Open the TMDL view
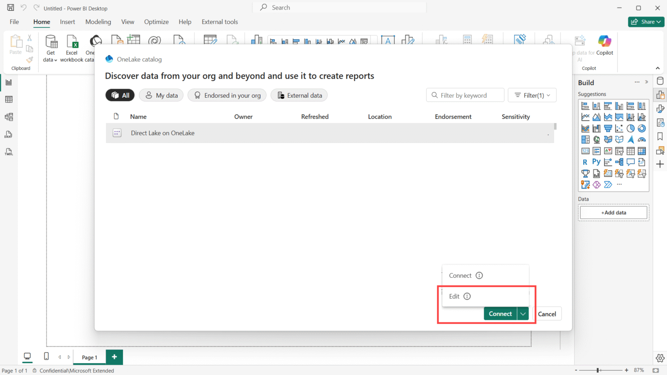The width and height of the screenshot is (667, 375). pyautogui.click(x=10, y=152)
